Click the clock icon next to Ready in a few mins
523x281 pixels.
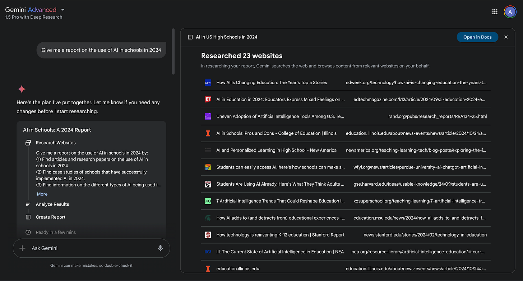(x=28, y=232)
